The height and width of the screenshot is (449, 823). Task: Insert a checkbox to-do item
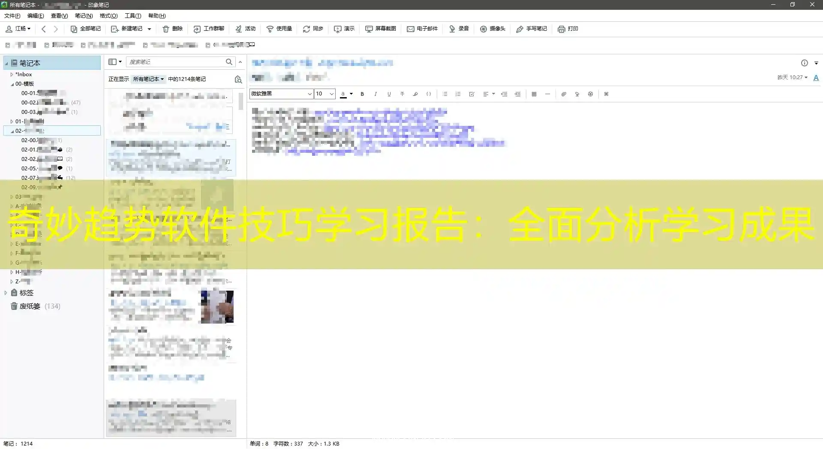click(472, 94)
